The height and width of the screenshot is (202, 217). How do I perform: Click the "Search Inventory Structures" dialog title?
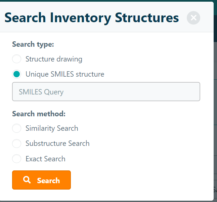coord(91,17)
